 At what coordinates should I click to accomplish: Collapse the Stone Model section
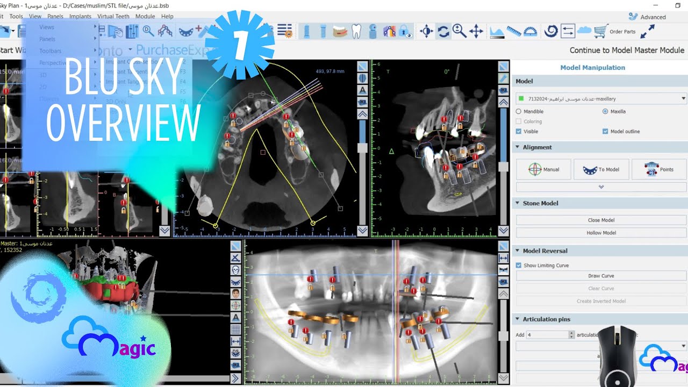coord(518,203)
